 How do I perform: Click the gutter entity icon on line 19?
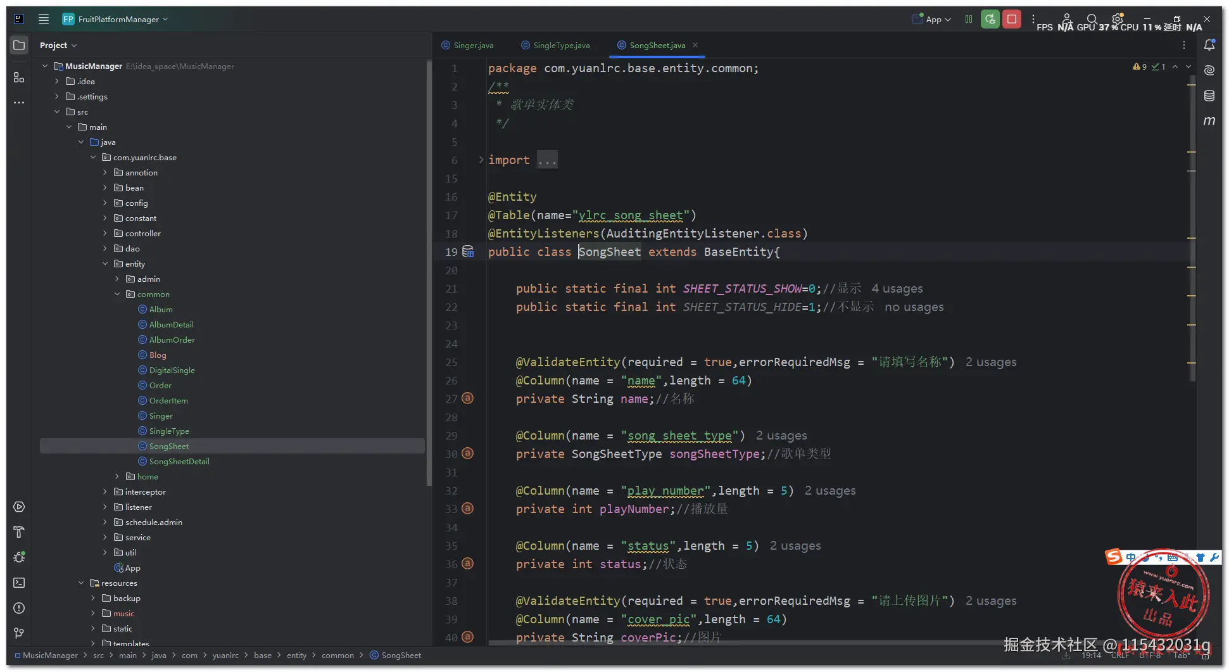[468, 251]
